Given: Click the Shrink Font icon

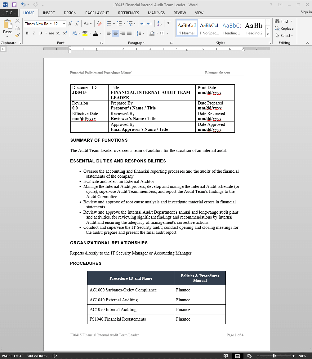Looking at the screenshot, I should tap(77, 24).
